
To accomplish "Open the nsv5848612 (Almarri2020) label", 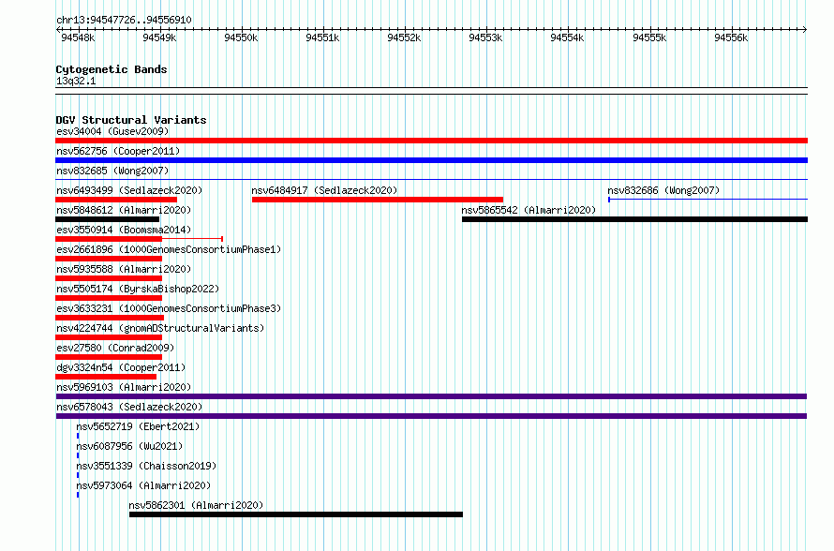I will tap(124, 210).
